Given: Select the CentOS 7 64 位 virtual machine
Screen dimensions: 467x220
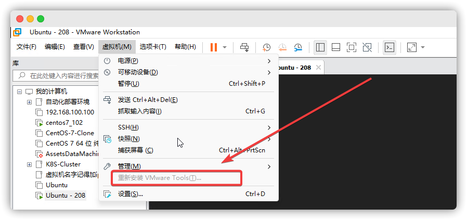Looking at the screenshot, I should pos(72,144).
